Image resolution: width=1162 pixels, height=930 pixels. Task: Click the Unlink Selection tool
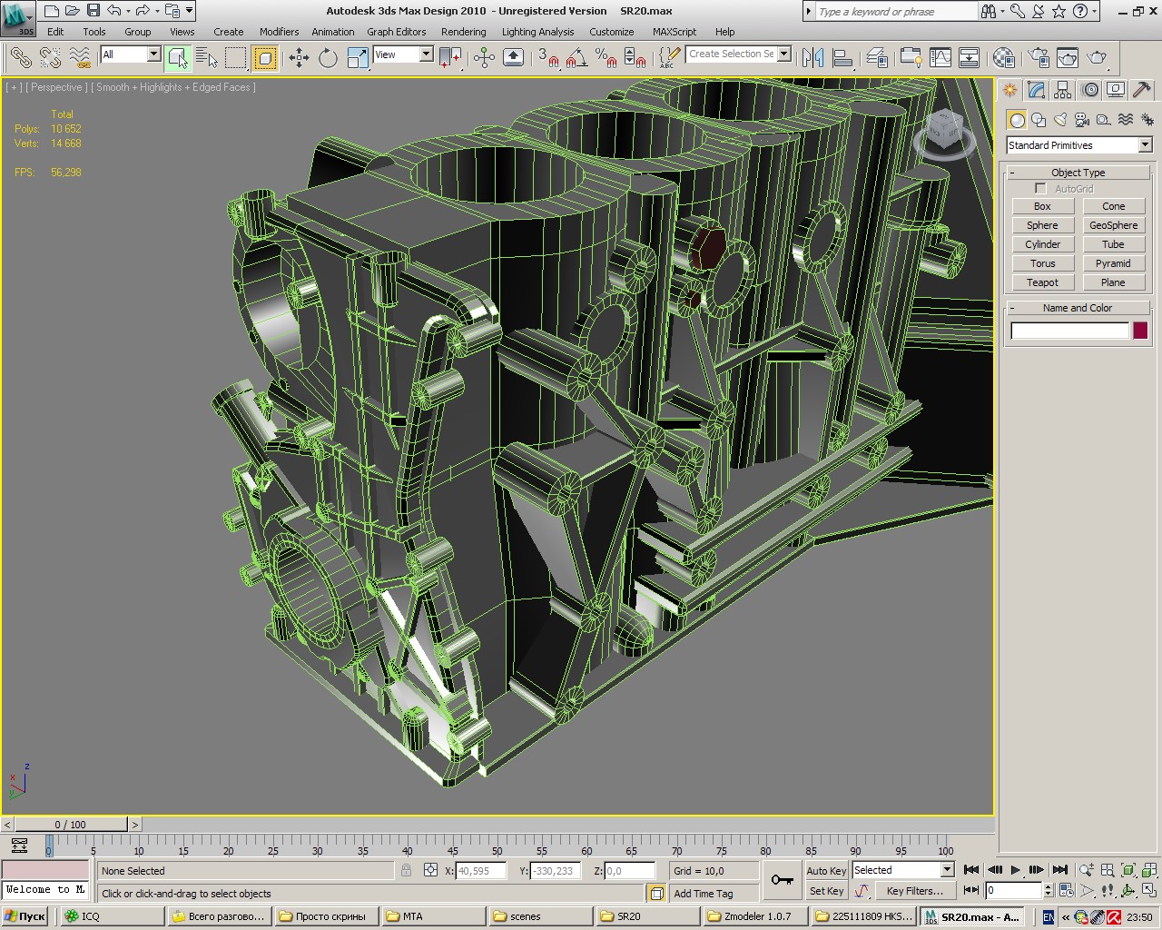tap(51, 58)
